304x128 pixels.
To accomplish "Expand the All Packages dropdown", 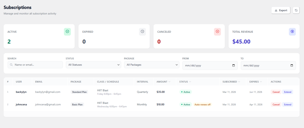I will pyautogui.click(x=151, y=65).
